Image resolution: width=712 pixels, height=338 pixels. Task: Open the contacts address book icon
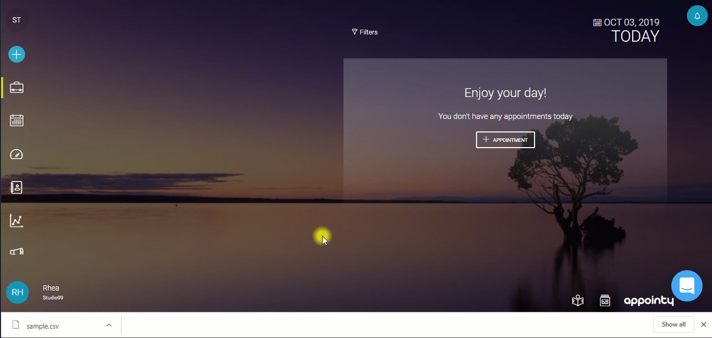17,187
